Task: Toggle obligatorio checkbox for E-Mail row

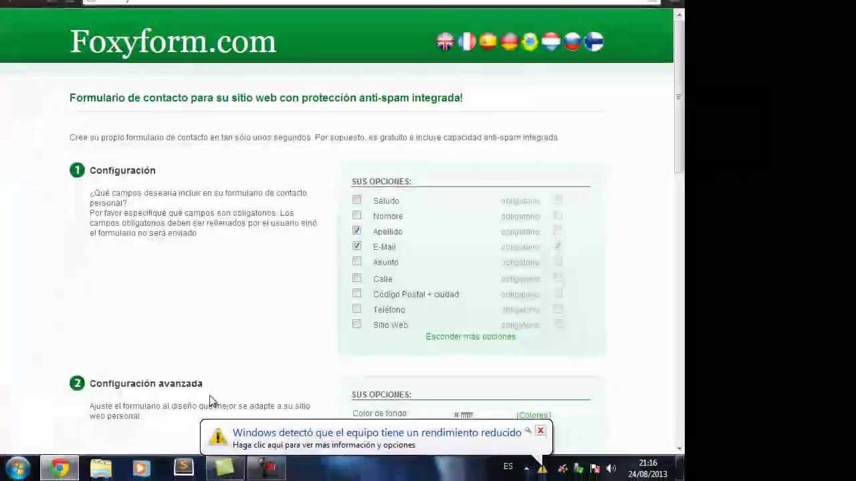Action: 558,247
